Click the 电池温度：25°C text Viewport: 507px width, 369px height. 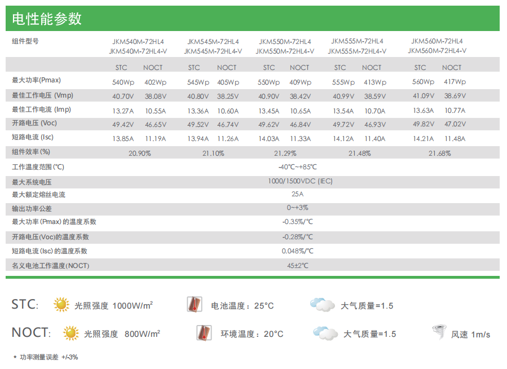click(243, 306)
